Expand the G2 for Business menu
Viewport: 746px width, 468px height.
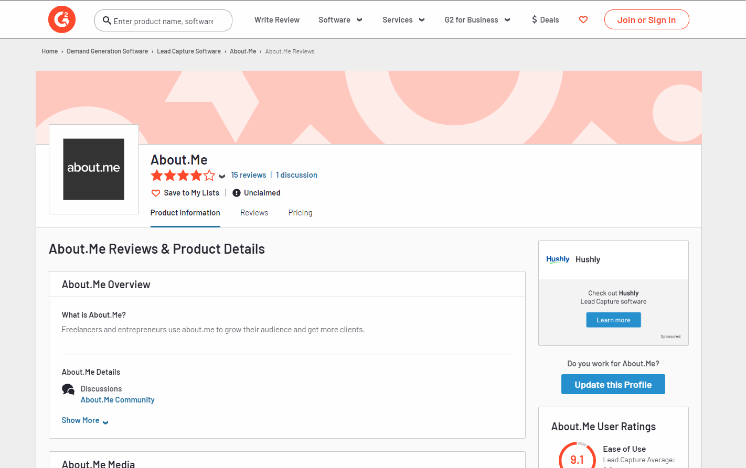tap(477, 20)
